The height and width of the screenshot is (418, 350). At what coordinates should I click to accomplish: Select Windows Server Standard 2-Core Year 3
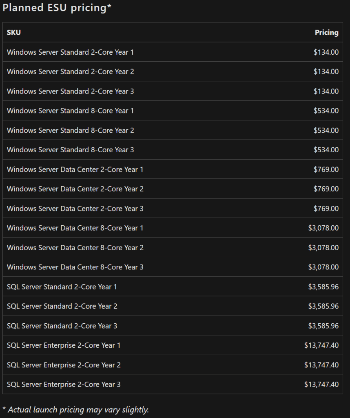(70, 91)
